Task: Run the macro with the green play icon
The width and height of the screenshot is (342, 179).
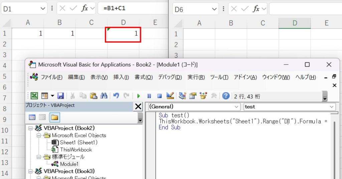Action: (x=139, y=96)
